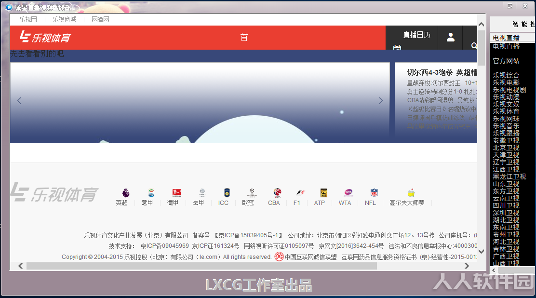Click the restore window button in the title bar
Image resolution: width=536 pixels, height=298 pixels.
pyautogui.click(x=509, y=6)
